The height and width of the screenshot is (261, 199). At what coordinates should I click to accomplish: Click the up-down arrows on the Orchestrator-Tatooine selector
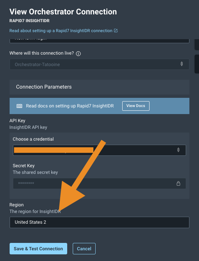(182, 64)
